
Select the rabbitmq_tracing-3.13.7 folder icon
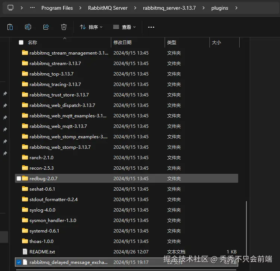coord(25,84)
